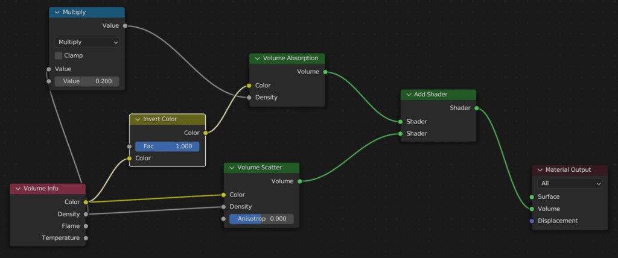Image resolution: width=618 pixels, height=258 pixels.
Task: Click the Volume Info Temperature output socket
Action: [x=86, y=238]
